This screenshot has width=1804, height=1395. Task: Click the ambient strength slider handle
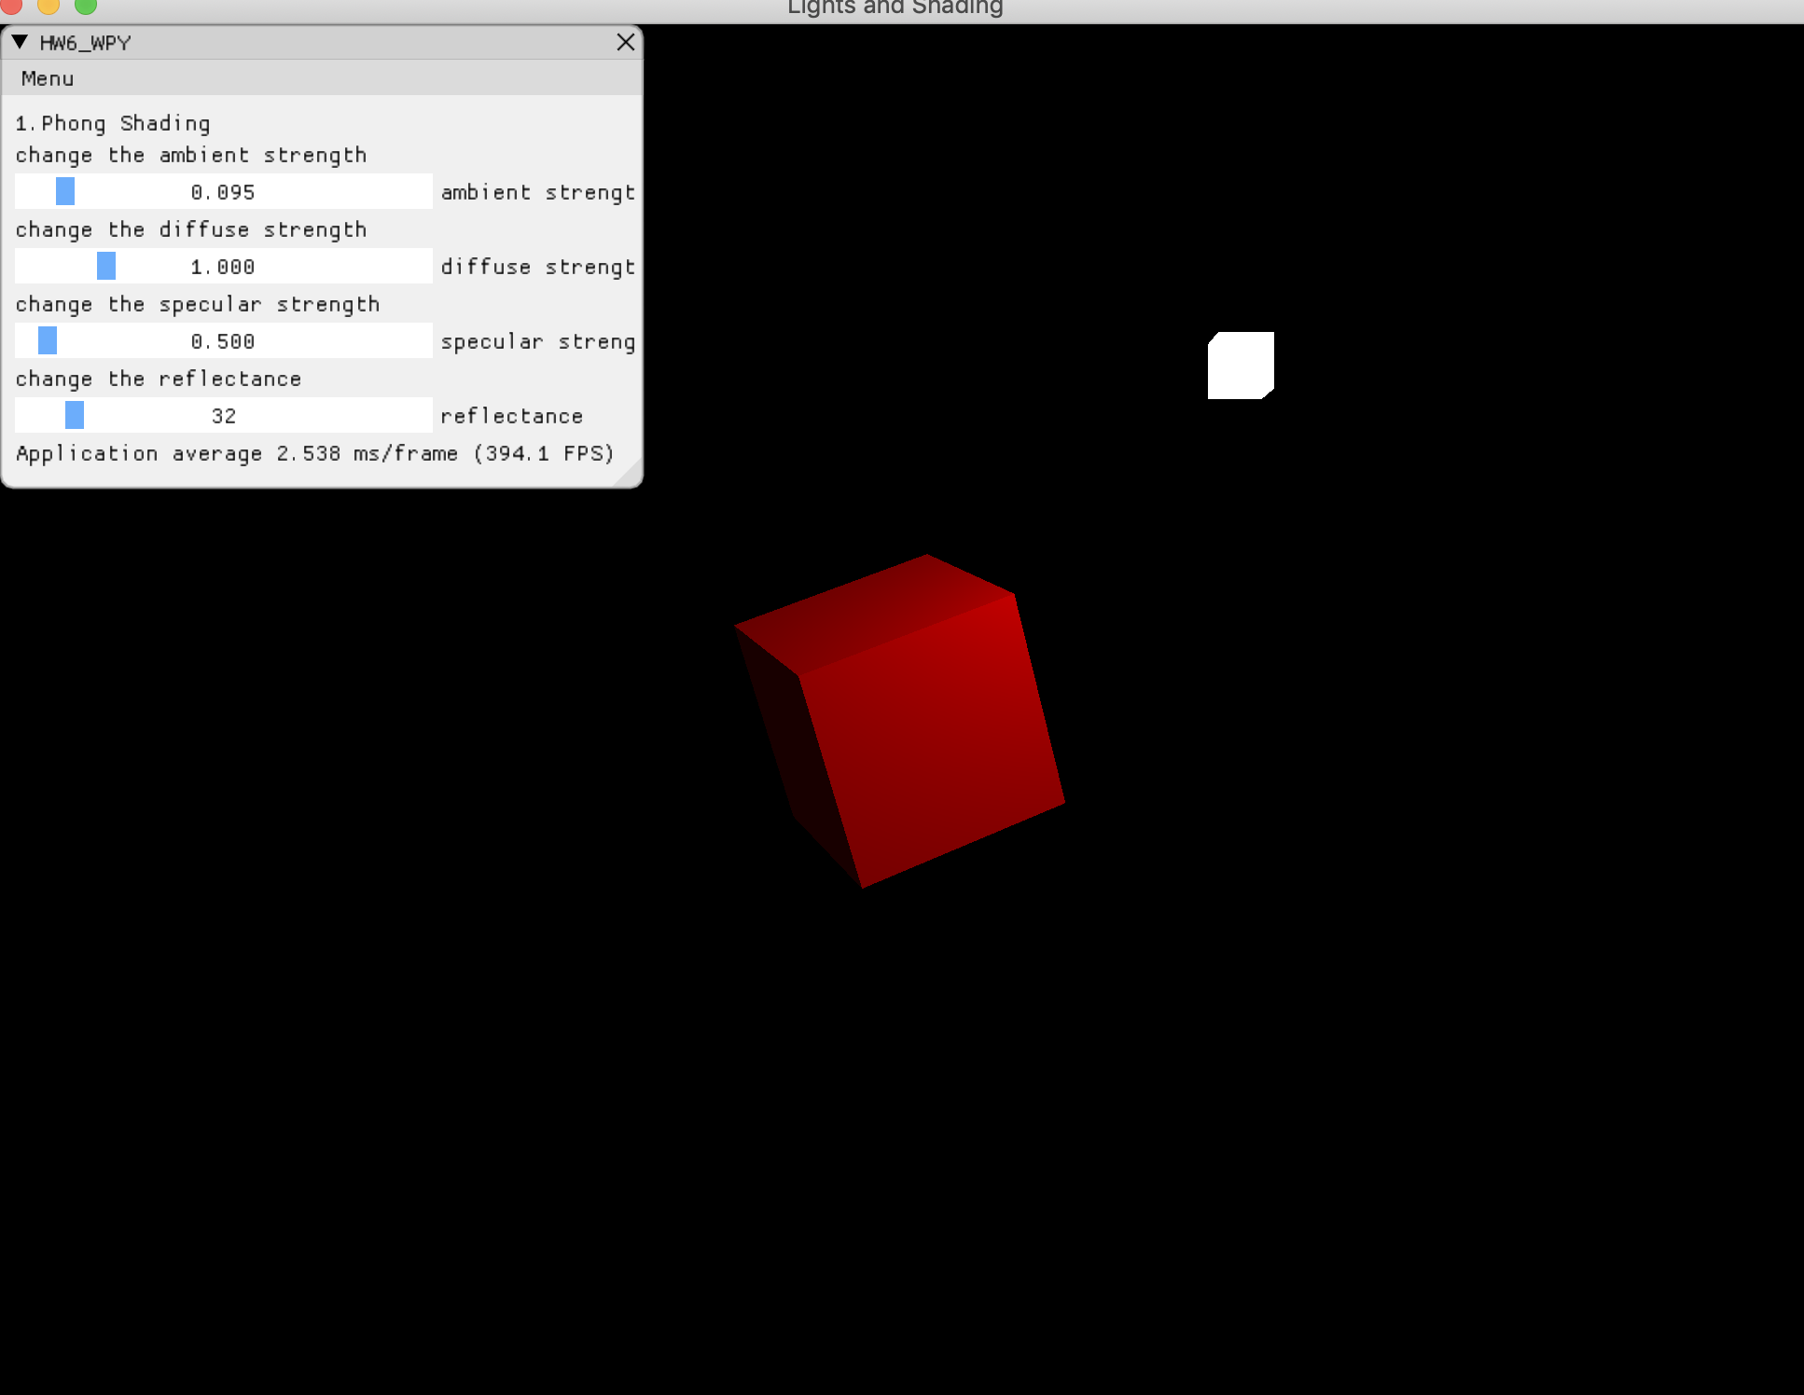pyautogui.click(x=65, y=191)
